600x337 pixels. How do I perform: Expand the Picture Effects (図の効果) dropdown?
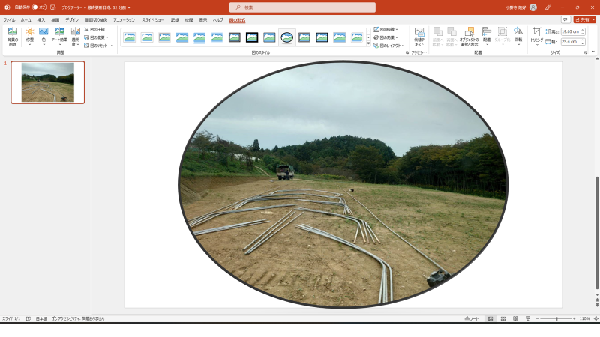click(x=386, y=37)
